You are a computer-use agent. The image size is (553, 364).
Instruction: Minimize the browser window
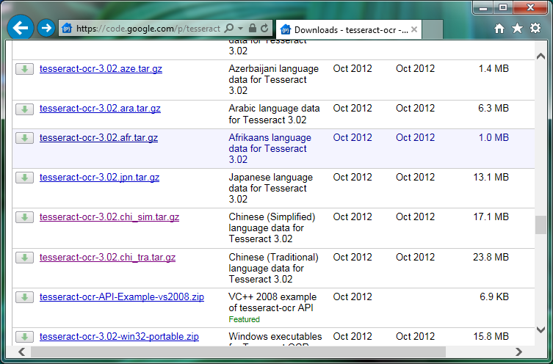[482, 8]
